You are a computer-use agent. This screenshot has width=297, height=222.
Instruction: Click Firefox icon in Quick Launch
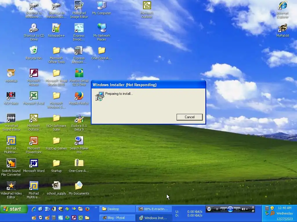(87, 209)
